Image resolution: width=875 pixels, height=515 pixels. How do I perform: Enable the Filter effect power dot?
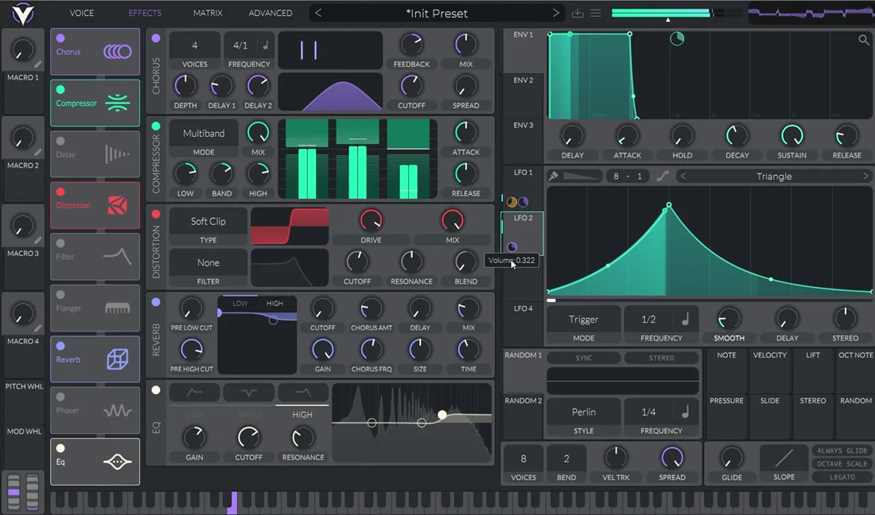pyautogui.click(x=60, y=243)
